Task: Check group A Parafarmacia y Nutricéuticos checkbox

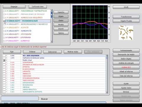Action: (4, 11)
